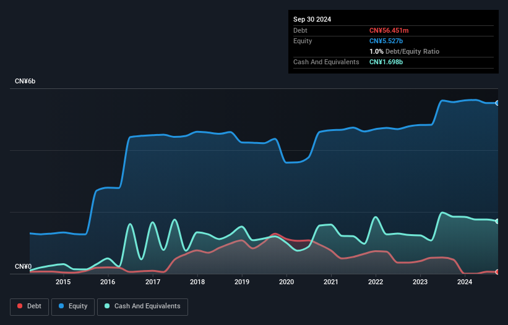
Task: Click the 2016 x-axis label
Action: coord(108,282)
